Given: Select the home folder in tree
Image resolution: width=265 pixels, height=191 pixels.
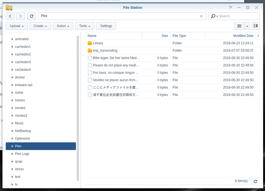Looking at the screenshot, I should point(19,93).
